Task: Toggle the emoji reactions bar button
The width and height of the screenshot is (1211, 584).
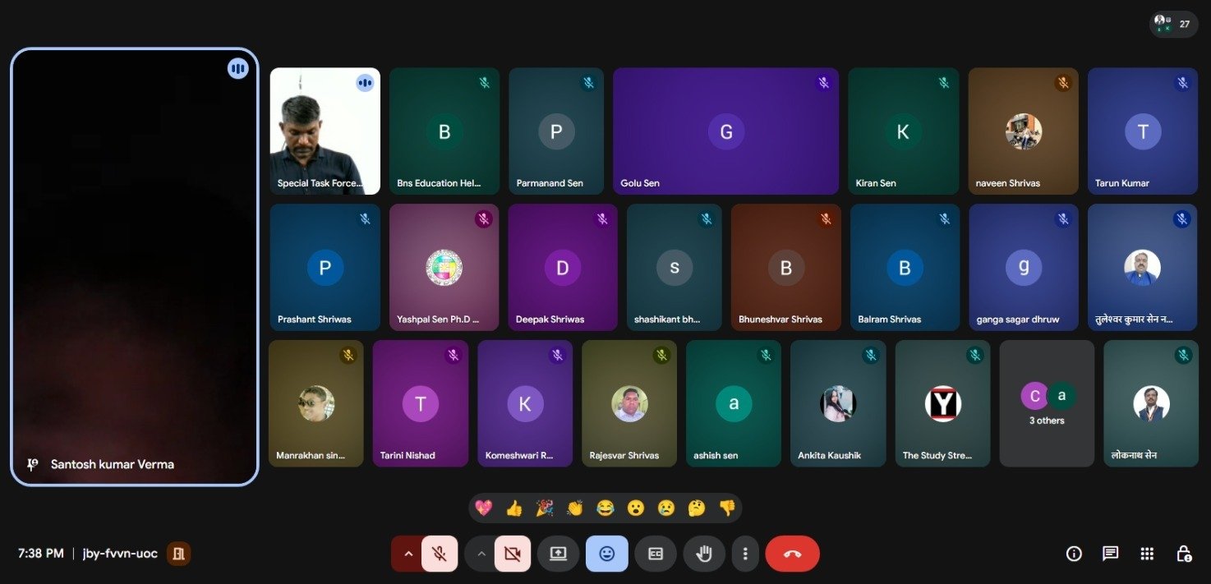Action: point(607,554)
